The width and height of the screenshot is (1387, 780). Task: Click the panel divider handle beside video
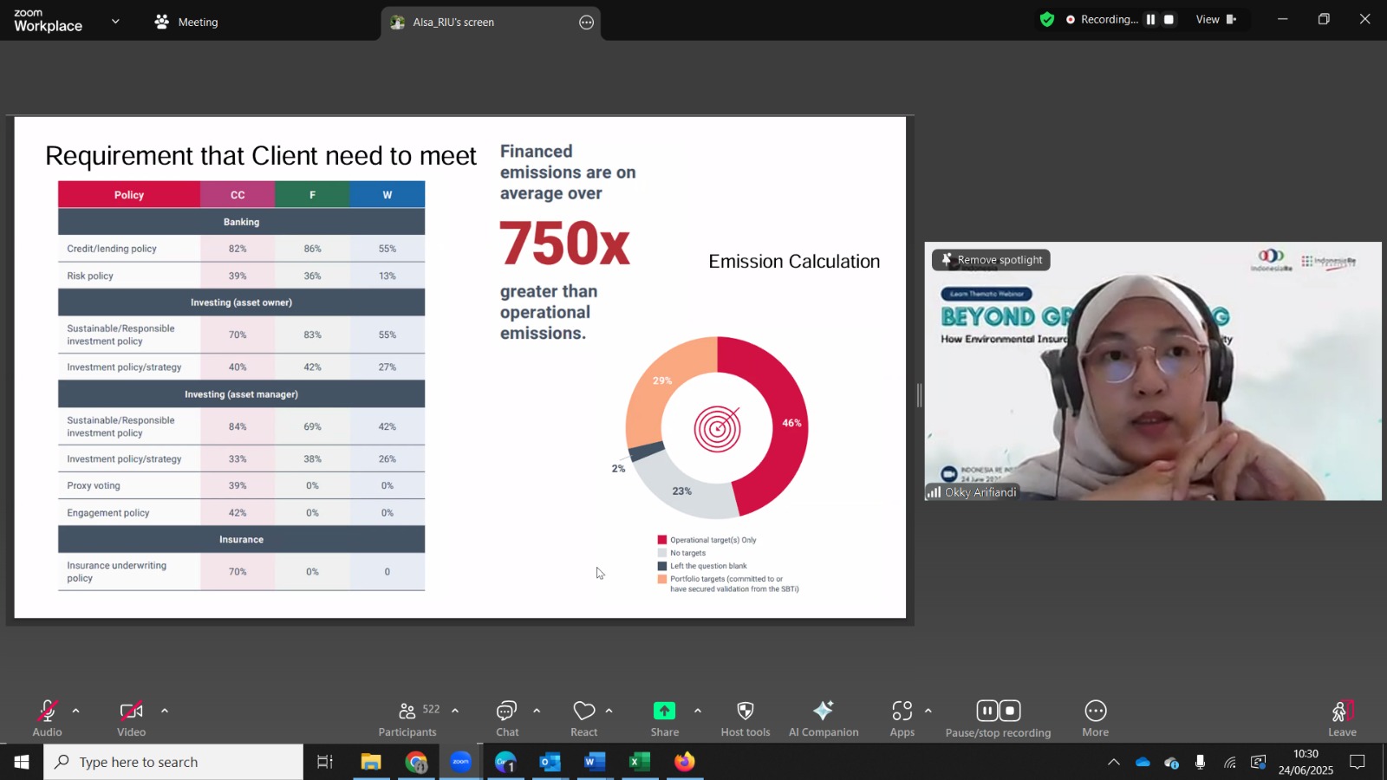[919, 395]
